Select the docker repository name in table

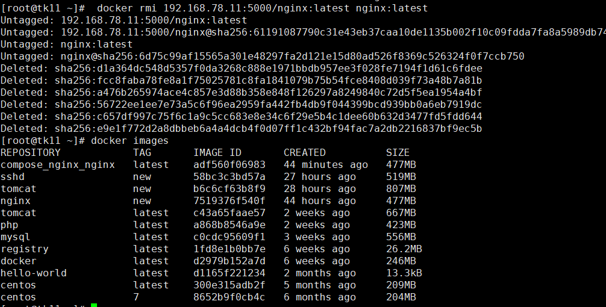click(x=19, y=261)
